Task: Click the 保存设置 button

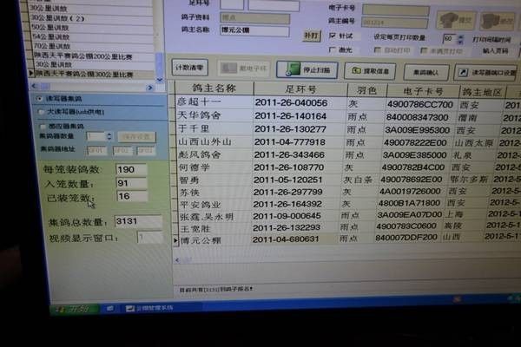Action: pos(136,136)
